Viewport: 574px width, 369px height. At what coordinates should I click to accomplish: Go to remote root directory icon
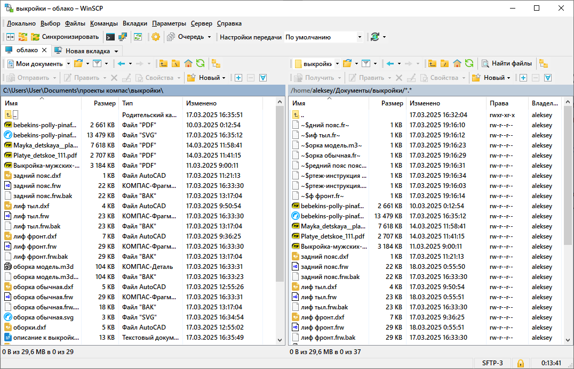[445, 63]
